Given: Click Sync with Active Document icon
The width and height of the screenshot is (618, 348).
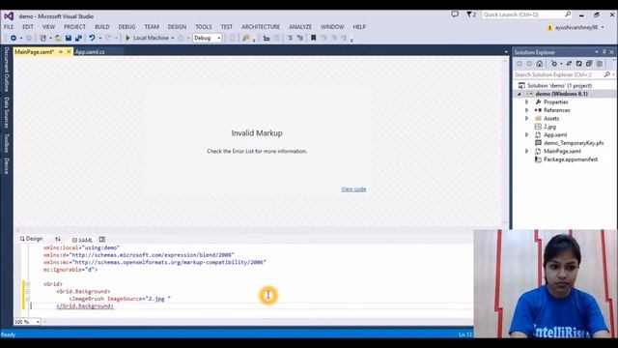Looking at the screenshot, I should click(x=569, y=64).
